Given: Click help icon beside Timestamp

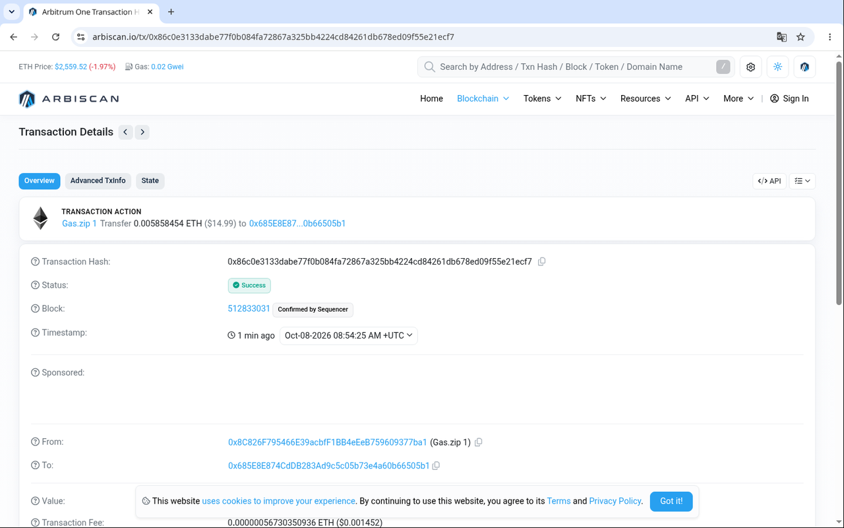Looking at the screenshot, I should [x=36, y=333].
